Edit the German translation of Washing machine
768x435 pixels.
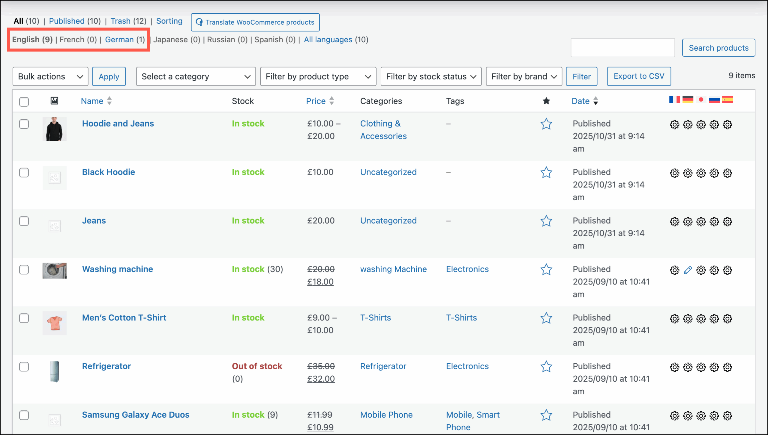point(688,270)
